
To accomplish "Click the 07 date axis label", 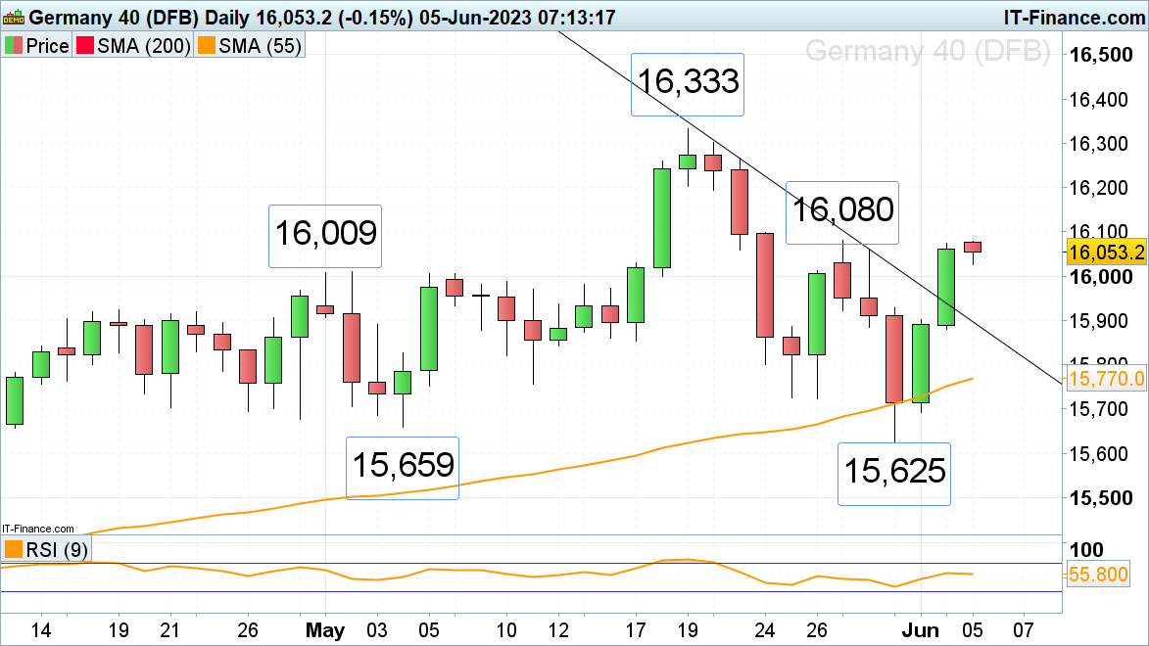I will pos(1024,630).
